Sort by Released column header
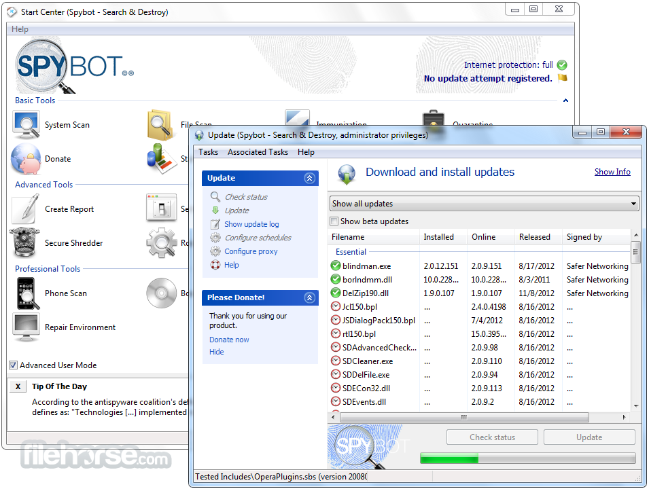The height and width of the screenshot is (489, 649). coord(538,237)
